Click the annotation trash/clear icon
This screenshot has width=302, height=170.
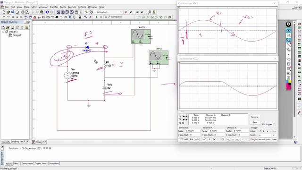click(288, 64)
